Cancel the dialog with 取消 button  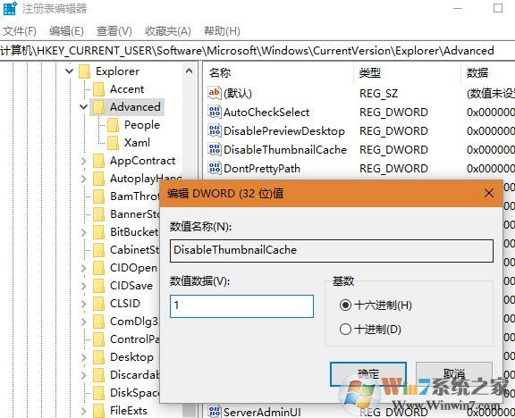tap(454, 373)
